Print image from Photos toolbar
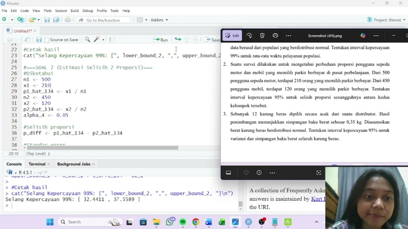This screenshot has width=408, height=229. coord(275,36)
